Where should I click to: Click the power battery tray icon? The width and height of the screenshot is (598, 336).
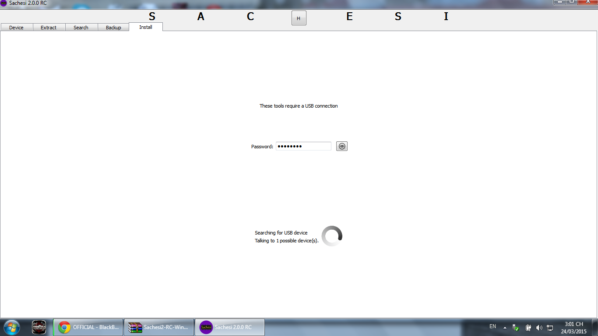pos(528,327)
